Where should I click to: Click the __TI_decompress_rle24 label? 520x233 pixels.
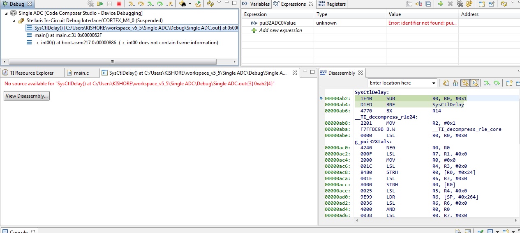click(x=386, y=117)
